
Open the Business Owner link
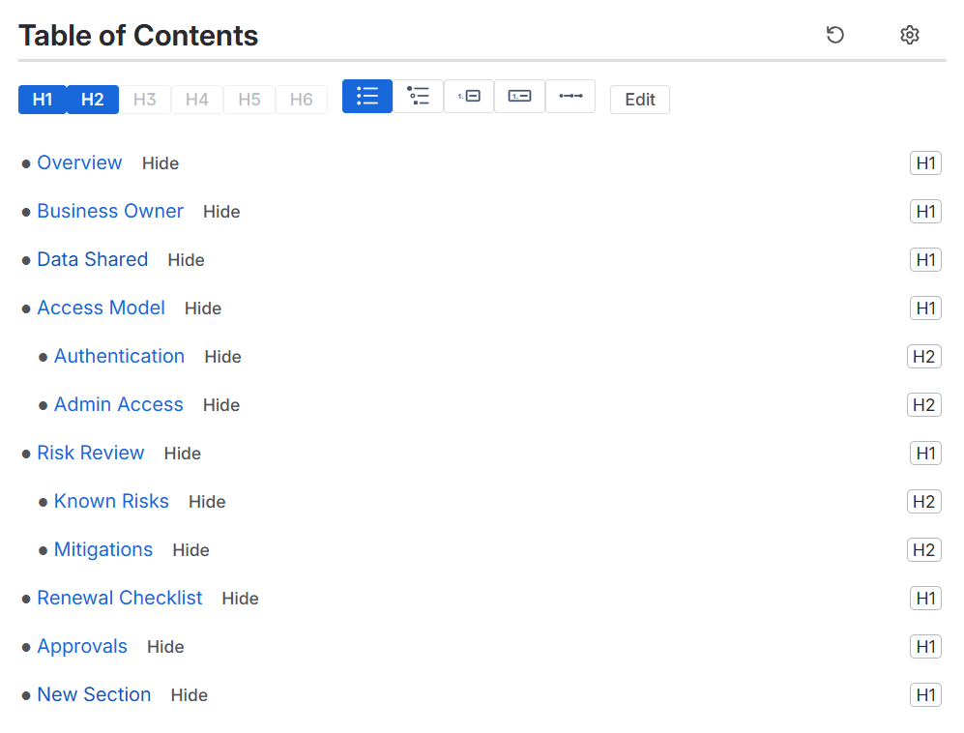(x=110, y=211)
